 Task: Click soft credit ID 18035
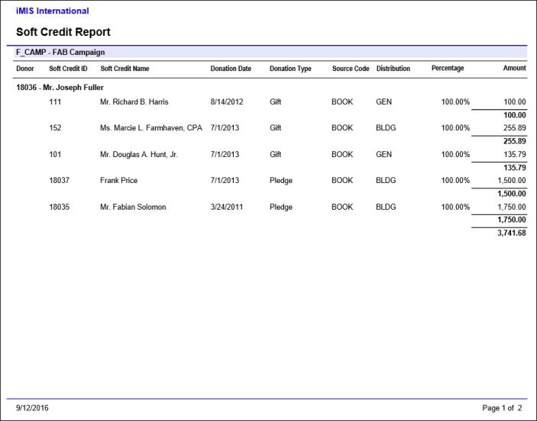pyautogui.click(x=60, y=207)
